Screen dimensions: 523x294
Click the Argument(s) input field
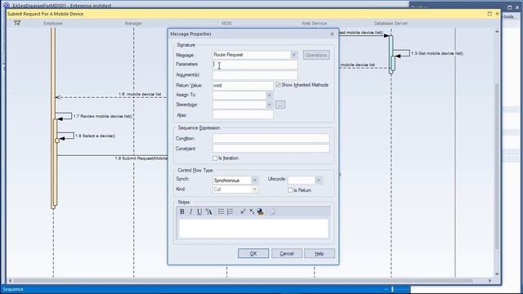tap(255, 75)
